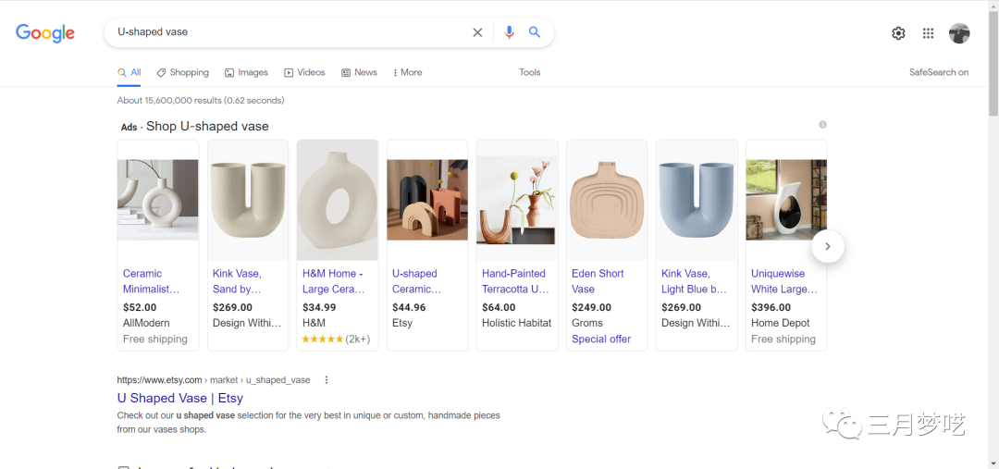Screen dimensions: 999x469
Task: Click the Groms seller name
Action: tap(587, 323)
